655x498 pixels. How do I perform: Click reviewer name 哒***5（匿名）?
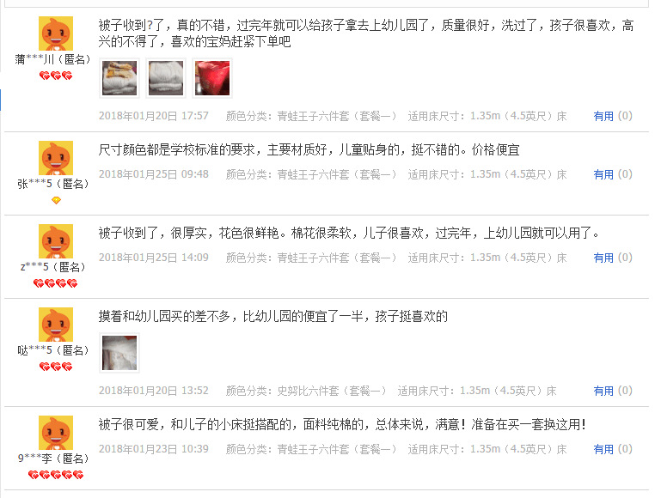coord(53,350)
